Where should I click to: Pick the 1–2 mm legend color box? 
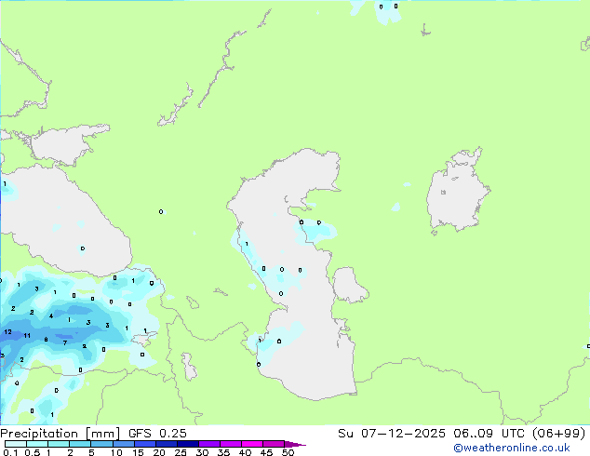click(59, 444)
